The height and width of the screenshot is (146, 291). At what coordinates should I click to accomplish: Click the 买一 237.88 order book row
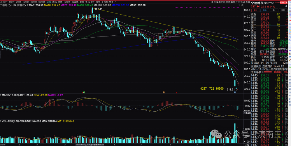[269, 27]
